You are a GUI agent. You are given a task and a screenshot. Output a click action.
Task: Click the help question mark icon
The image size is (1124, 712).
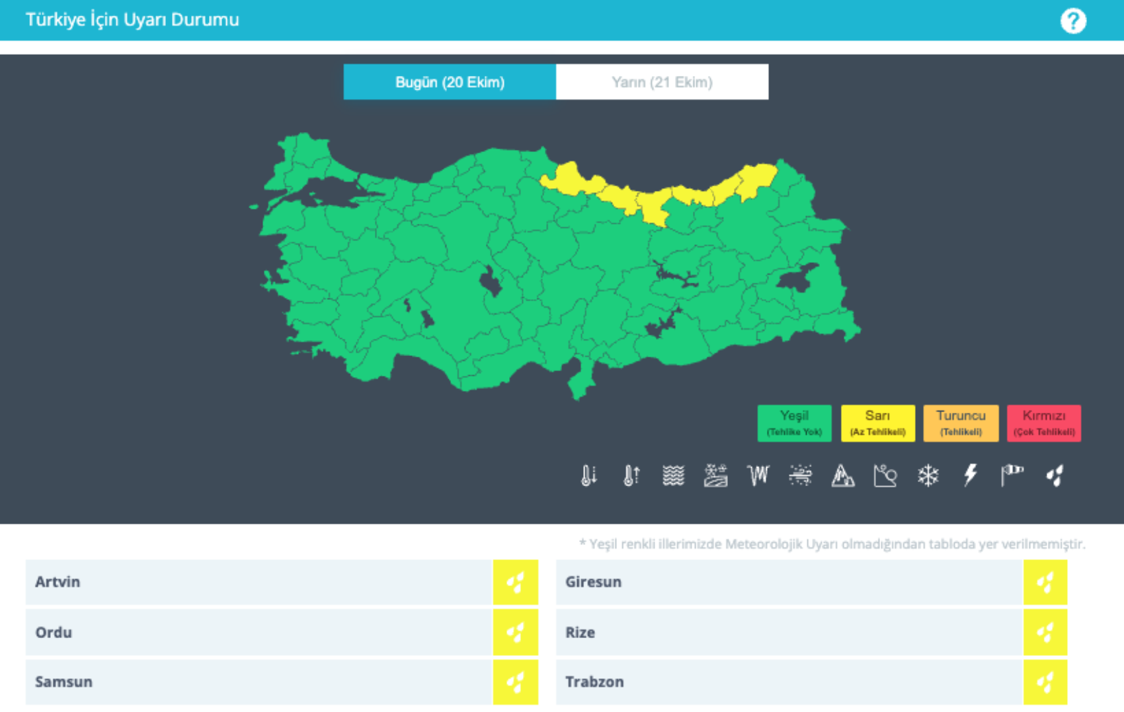point(1072,21)
